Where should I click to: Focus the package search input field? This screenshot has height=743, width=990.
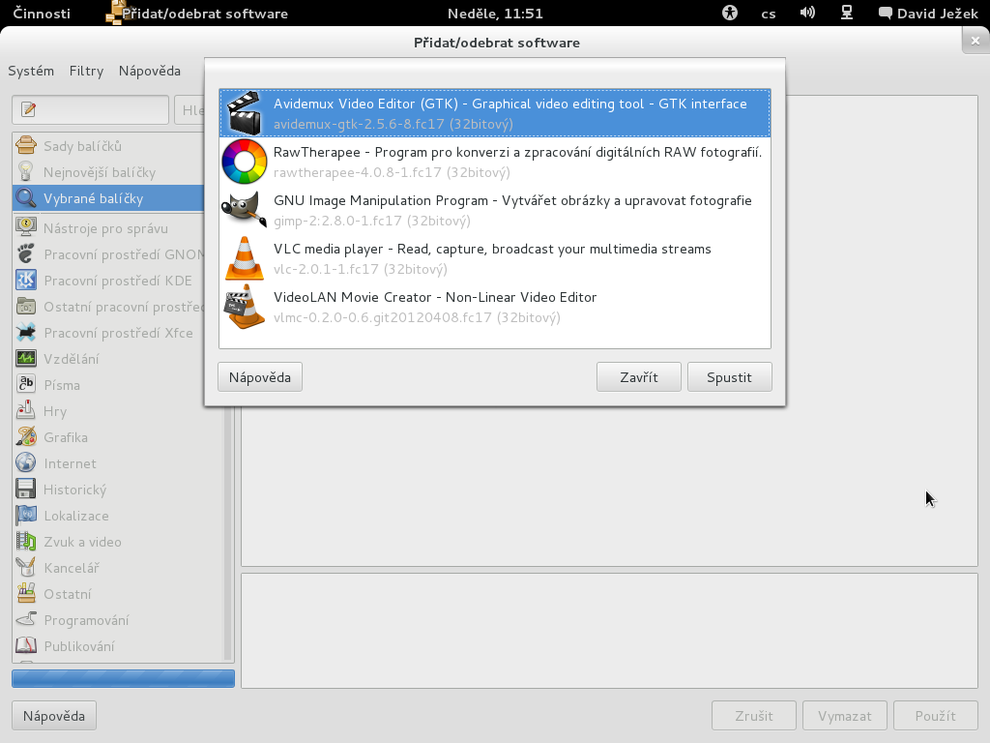coord(90,110)
